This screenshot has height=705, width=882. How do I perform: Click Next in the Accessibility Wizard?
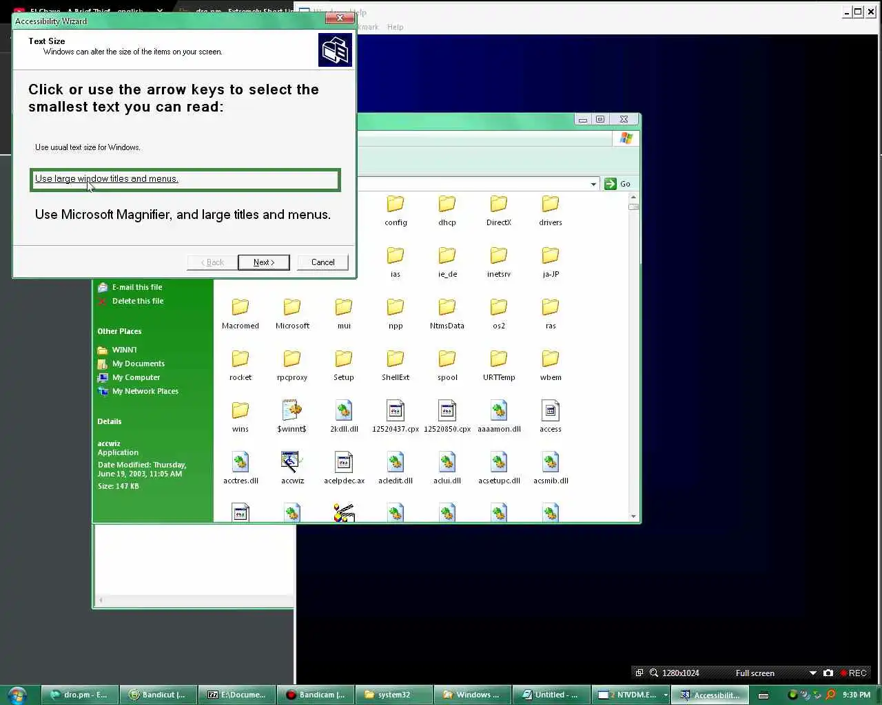click(264, 262)
